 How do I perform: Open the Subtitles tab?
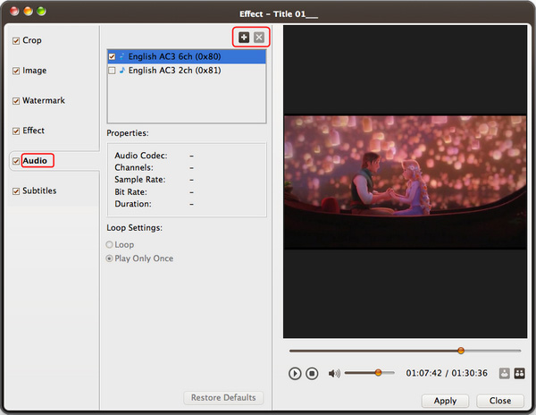39,191
